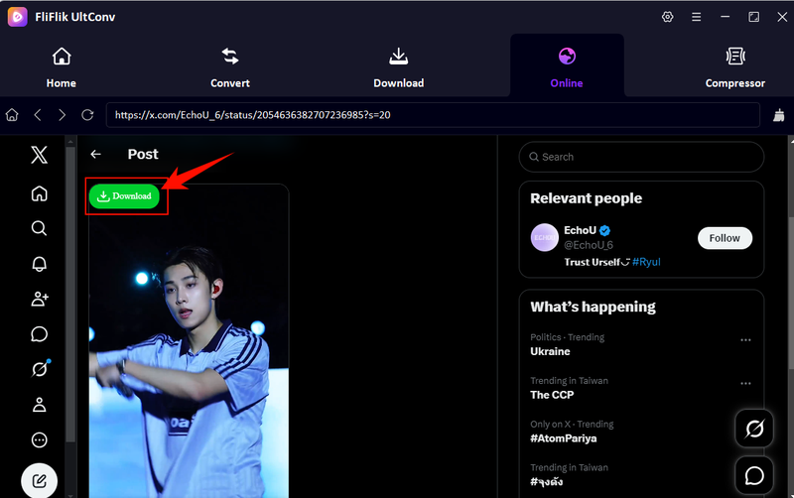
Task: Switch to the Home tab
Action: (62, 67)
